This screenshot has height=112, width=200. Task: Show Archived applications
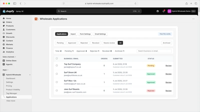click(166, 43)
